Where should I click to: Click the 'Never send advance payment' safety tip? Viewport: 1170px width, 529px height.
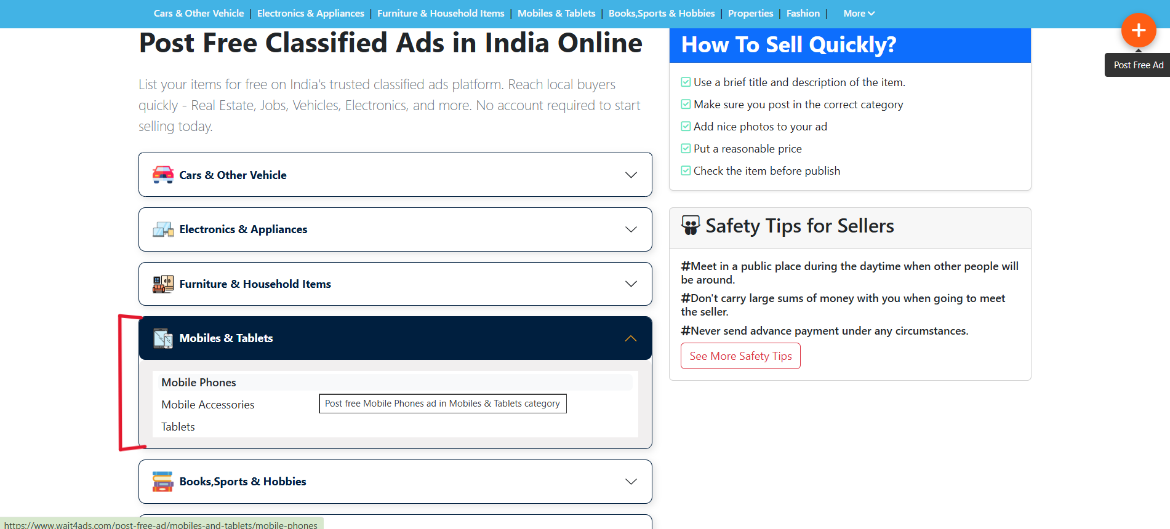(x=824, y=331)
